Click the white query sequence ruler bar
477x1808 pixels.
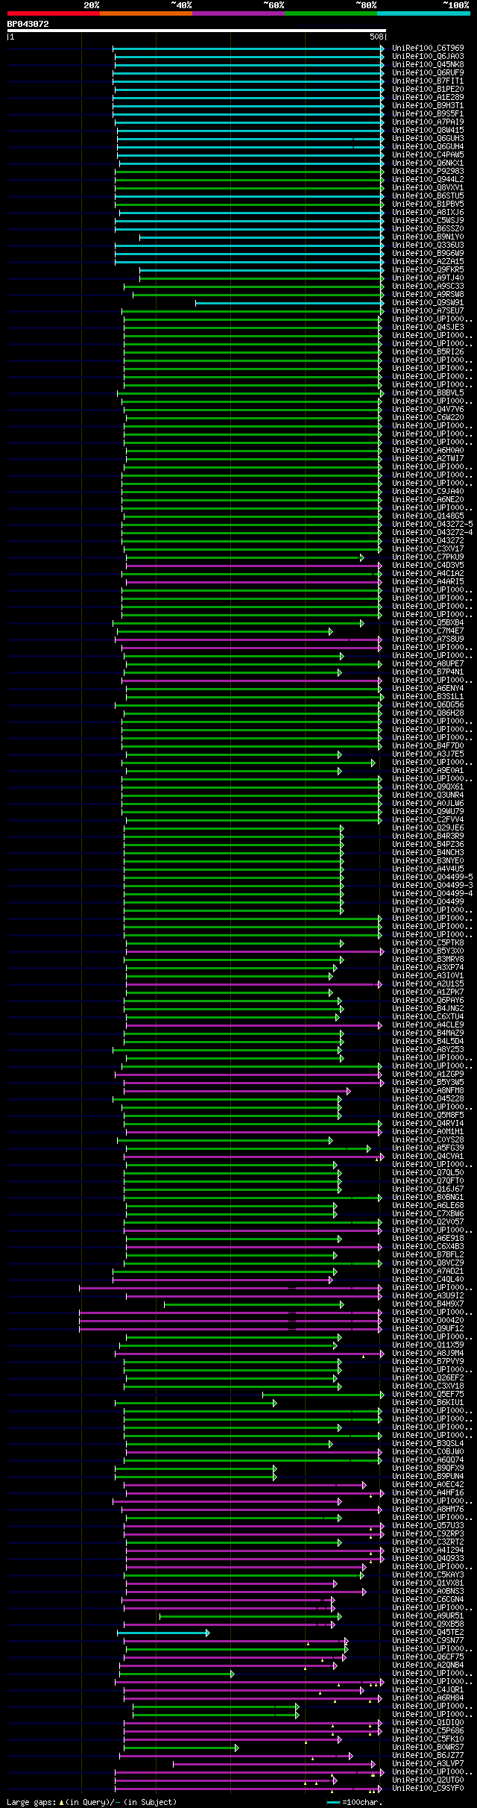tap(197, 31)
